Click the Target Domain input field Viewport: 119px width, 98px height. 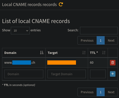point(67,74)
